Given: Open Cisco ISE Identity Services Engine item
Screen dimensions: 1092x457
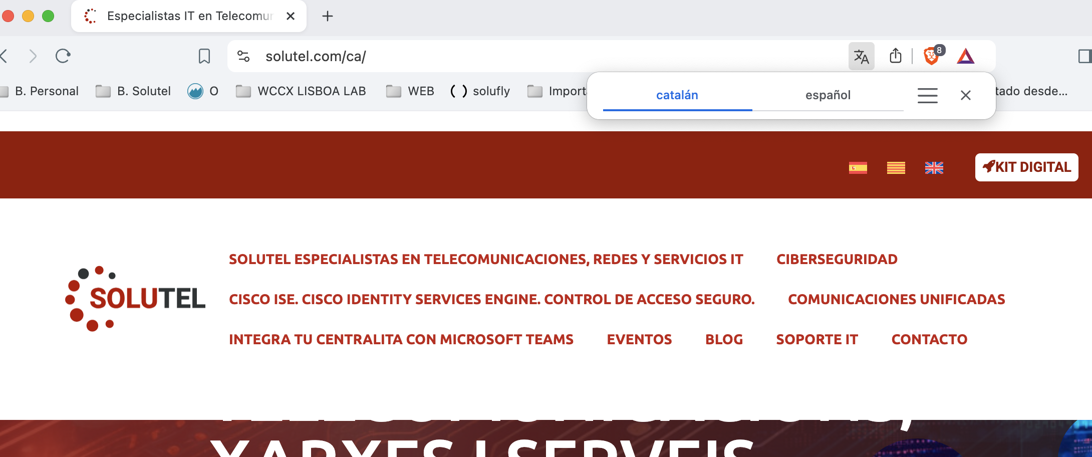Looking at the screenshot, I should coord(492,299).
